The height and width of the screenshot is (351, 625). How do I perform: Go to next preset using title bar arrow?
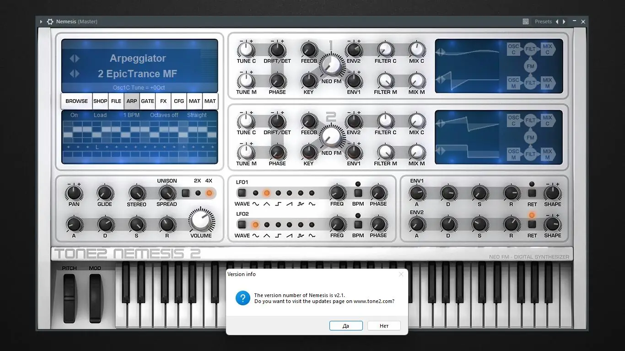[564, 21]
